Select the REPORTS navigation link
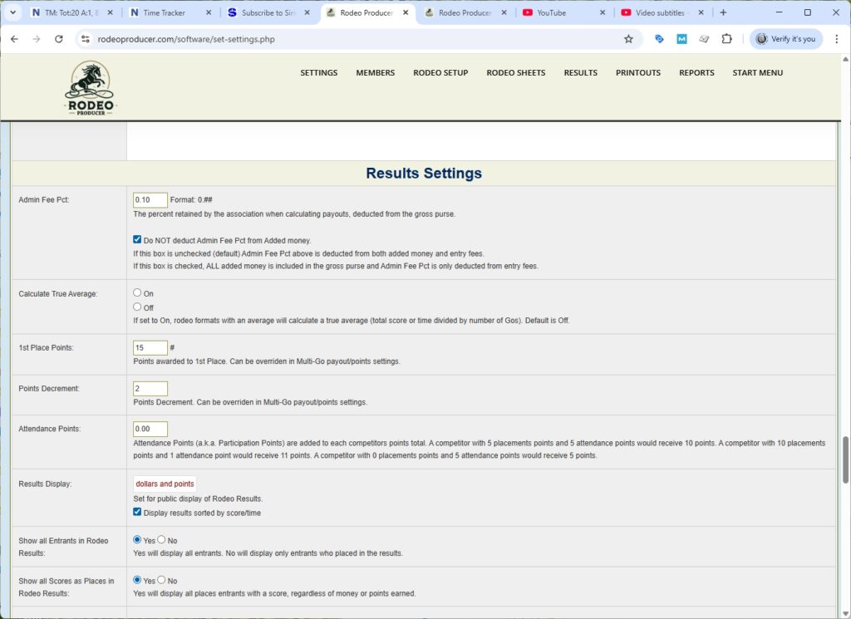 (x=696, y=72)
